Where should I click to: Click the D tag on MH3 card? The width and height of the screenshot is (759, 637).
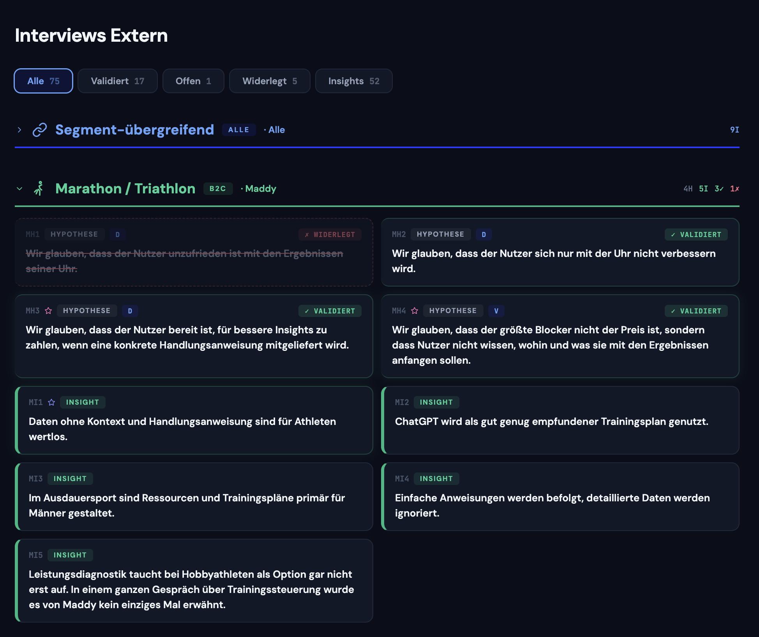click(x=130, y=311)
